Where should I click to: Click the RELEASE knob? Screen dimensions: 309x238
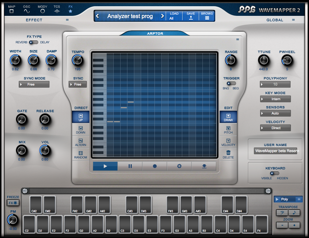click(45, 119)
